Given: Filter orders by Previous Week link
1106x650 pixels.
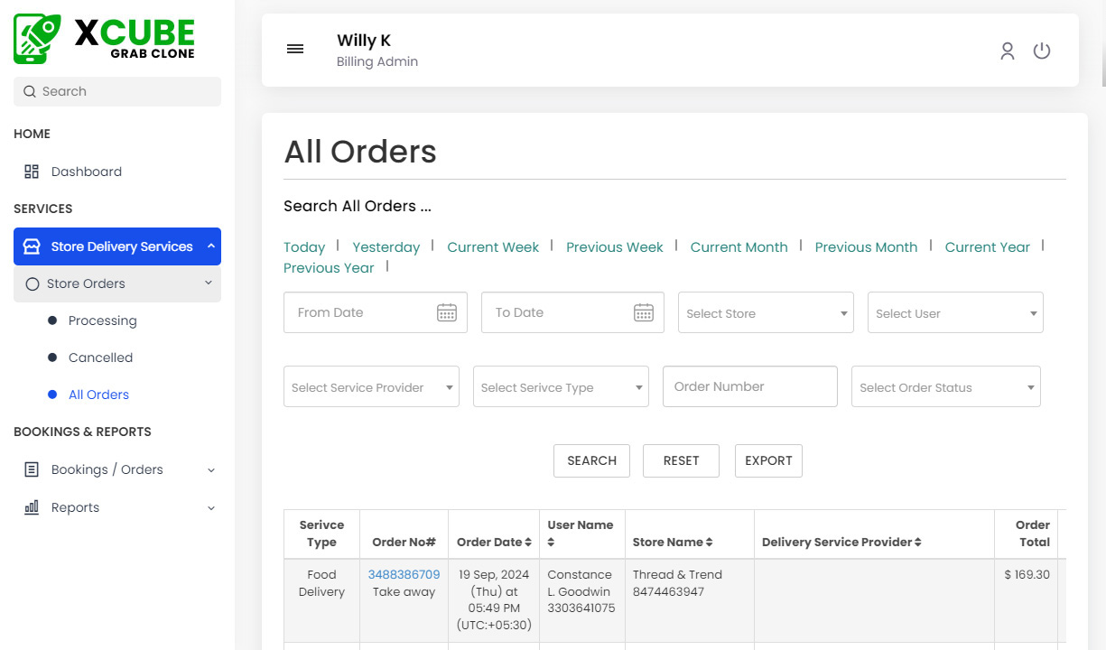Looking at the screenshot, I should 614,247.
